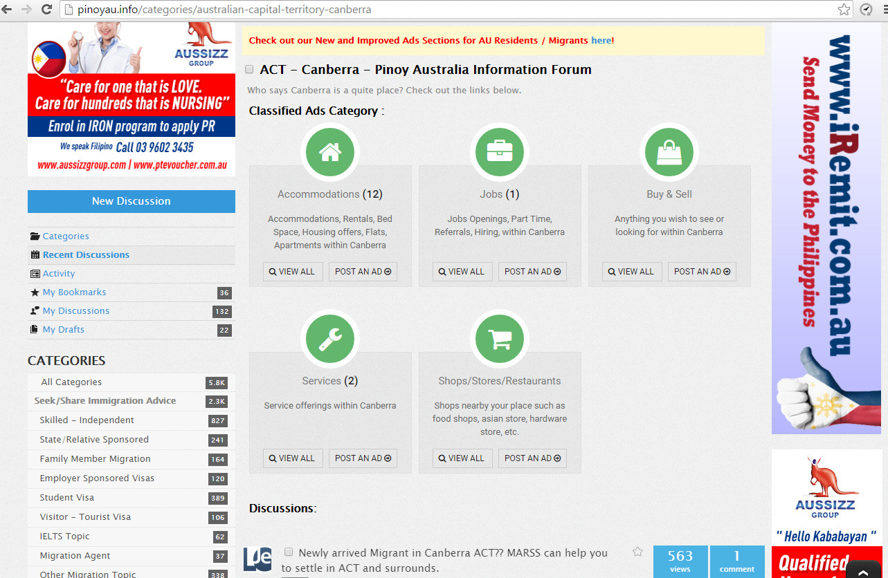Image resolution: width=888 pixels, height=578 pixels.
Task: Click the green Accommodations house icon
Action: (330, 152)
